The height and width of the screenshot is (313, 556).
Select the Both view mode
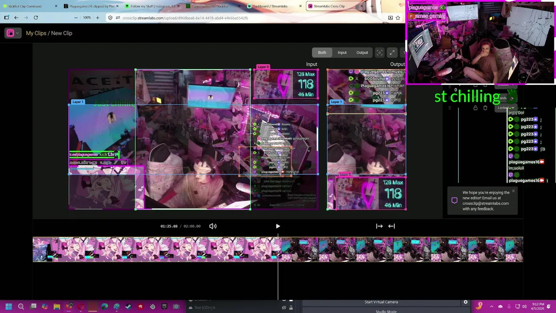[322, 53]
